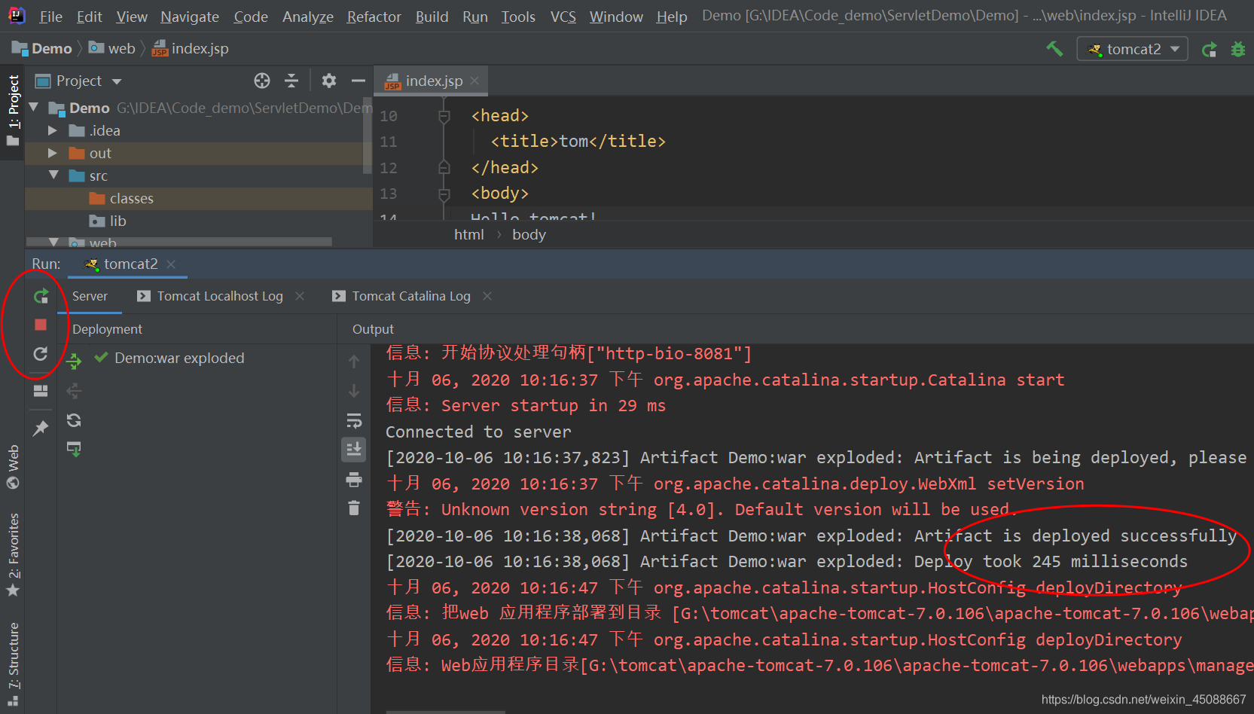The height and width of the screenshot is (714, 1254).
Task: Run tomcat2 from top toolbar
Action: 1210,50
